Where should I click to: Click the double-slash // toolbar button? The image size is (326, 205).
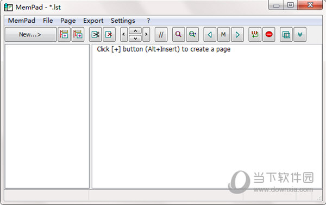pyautogui.click(x=161, y=35)
